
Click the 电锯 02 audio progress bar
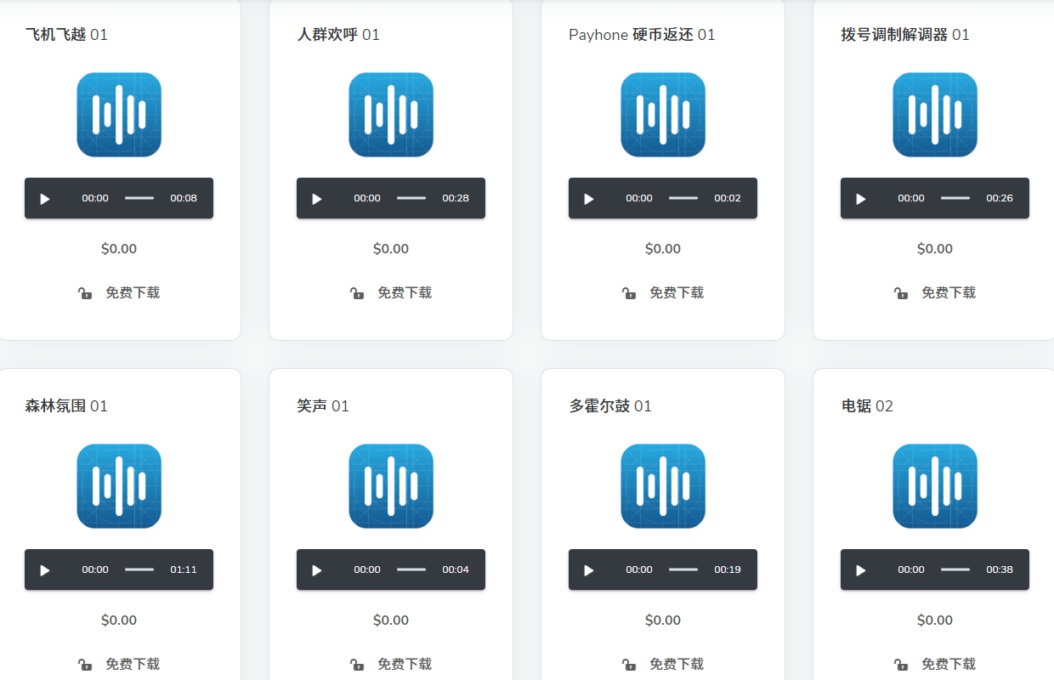955,569
